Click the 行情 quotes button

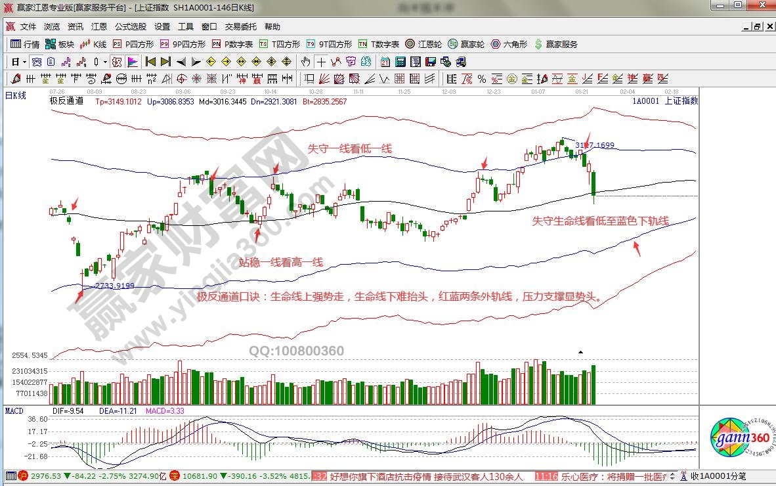(x=25, y=45)
